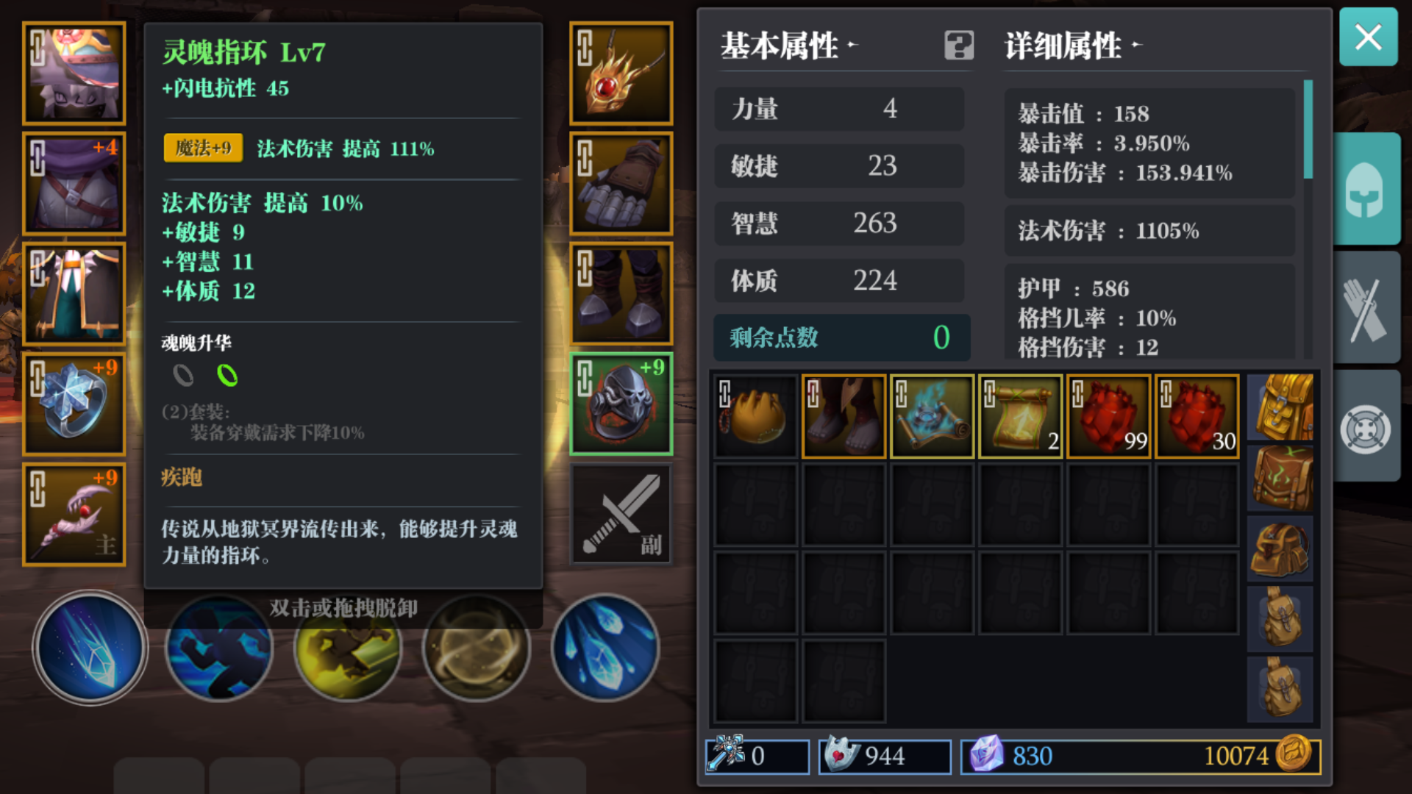The image size is (1412, 794).
Task: Expand the 详细属性 header arrow
Action: [x=1136, y=45]
